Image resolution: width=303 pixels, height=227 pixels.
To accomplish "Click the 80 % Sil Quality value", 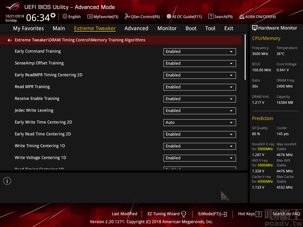I will click(x=256, y=134).
